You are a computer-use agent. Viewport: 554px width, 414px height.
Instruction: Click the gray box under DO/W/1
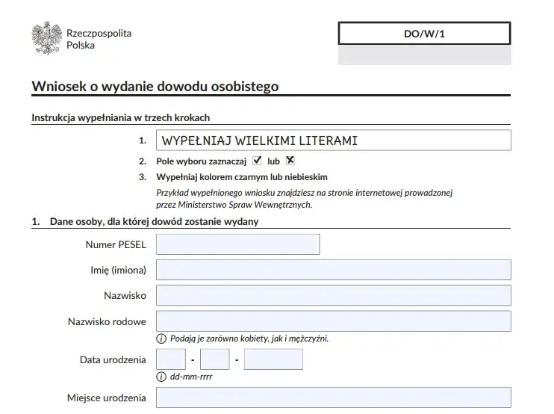pyautogui.click(x=424, y=55)
